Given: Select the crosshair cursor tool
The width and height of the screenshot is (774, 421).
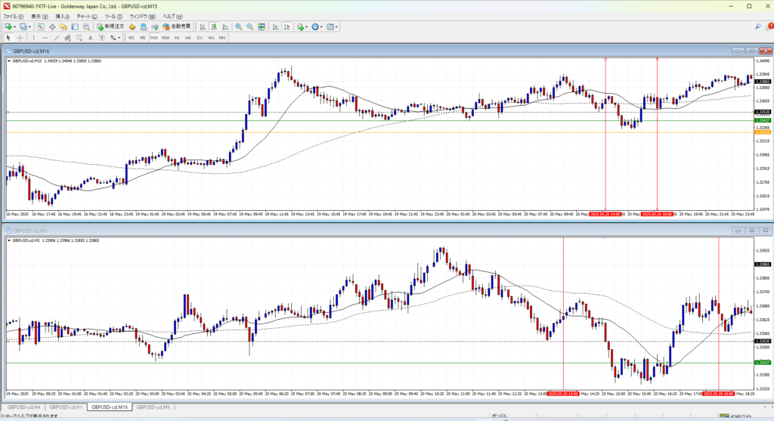Looking at the screenshot, I should click(x=20, y=37).
